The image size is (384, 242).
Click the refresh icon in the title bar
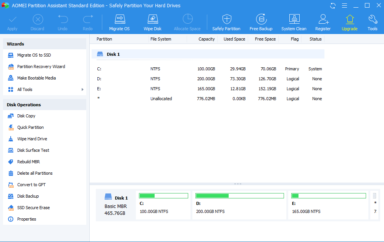click(332, 5)
